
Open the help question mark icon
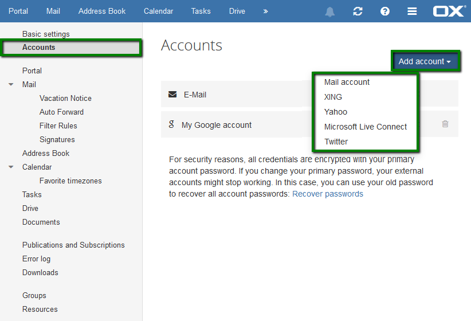pyautogui.click(x=385, y=11)
